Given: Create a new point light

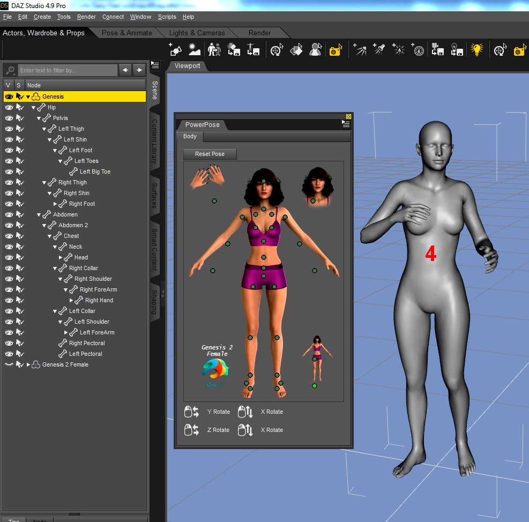Looking at the screenshot, I should (x=398, y=50).
